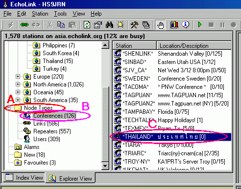241x189 pixels.
Task: Select Links (586) node type
Action: click(46, 124)
